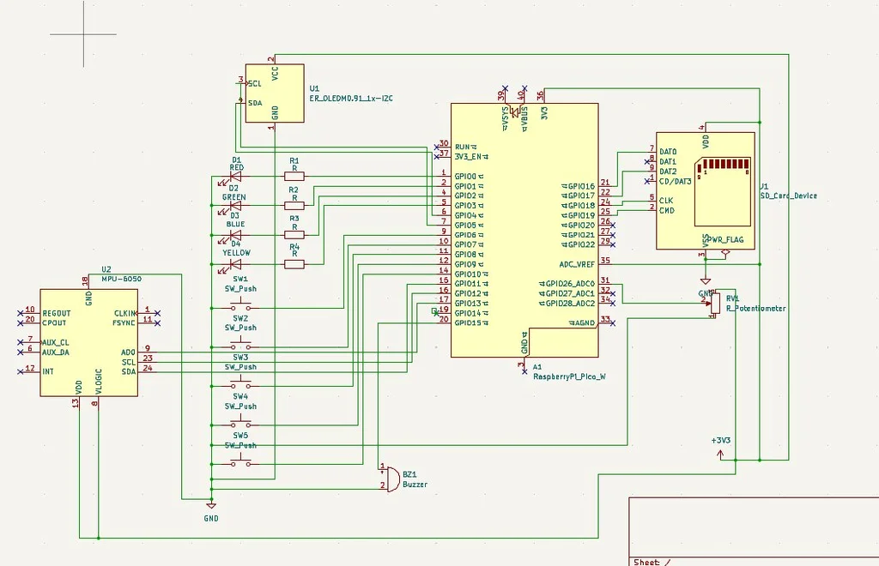
Task: Click the CLK pin label on the SD card
Action: point(666,201)
